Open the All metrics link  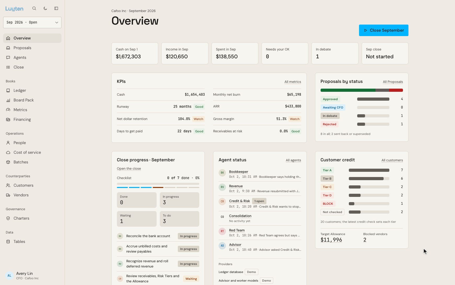[293, 82]
